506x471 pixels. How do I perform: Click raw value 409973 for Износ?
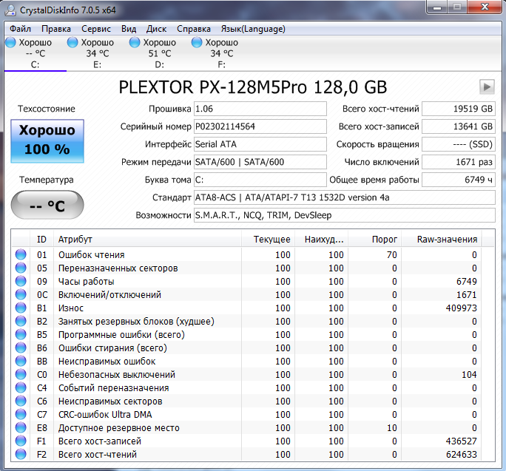pyautogui.click(x=461, y=308)
